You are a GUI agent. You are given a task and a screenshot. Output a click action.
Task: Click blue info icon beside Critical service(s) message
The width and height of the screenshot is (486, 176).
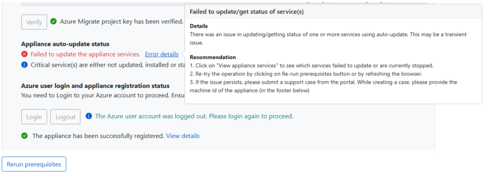tap(25, 65)
